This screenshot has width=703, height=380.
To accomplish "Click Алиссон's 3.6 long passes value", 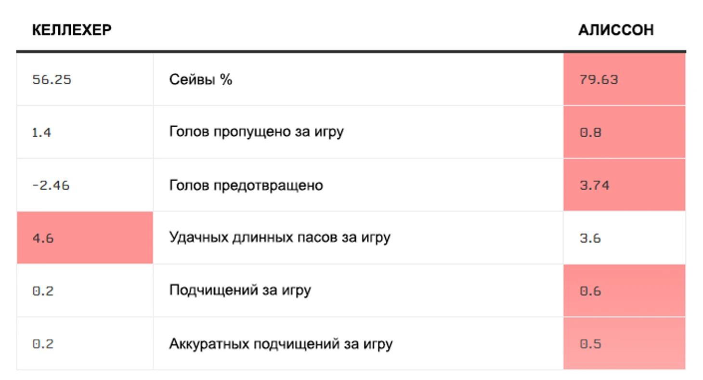I will pyautogui.click(x=590, y=238).
